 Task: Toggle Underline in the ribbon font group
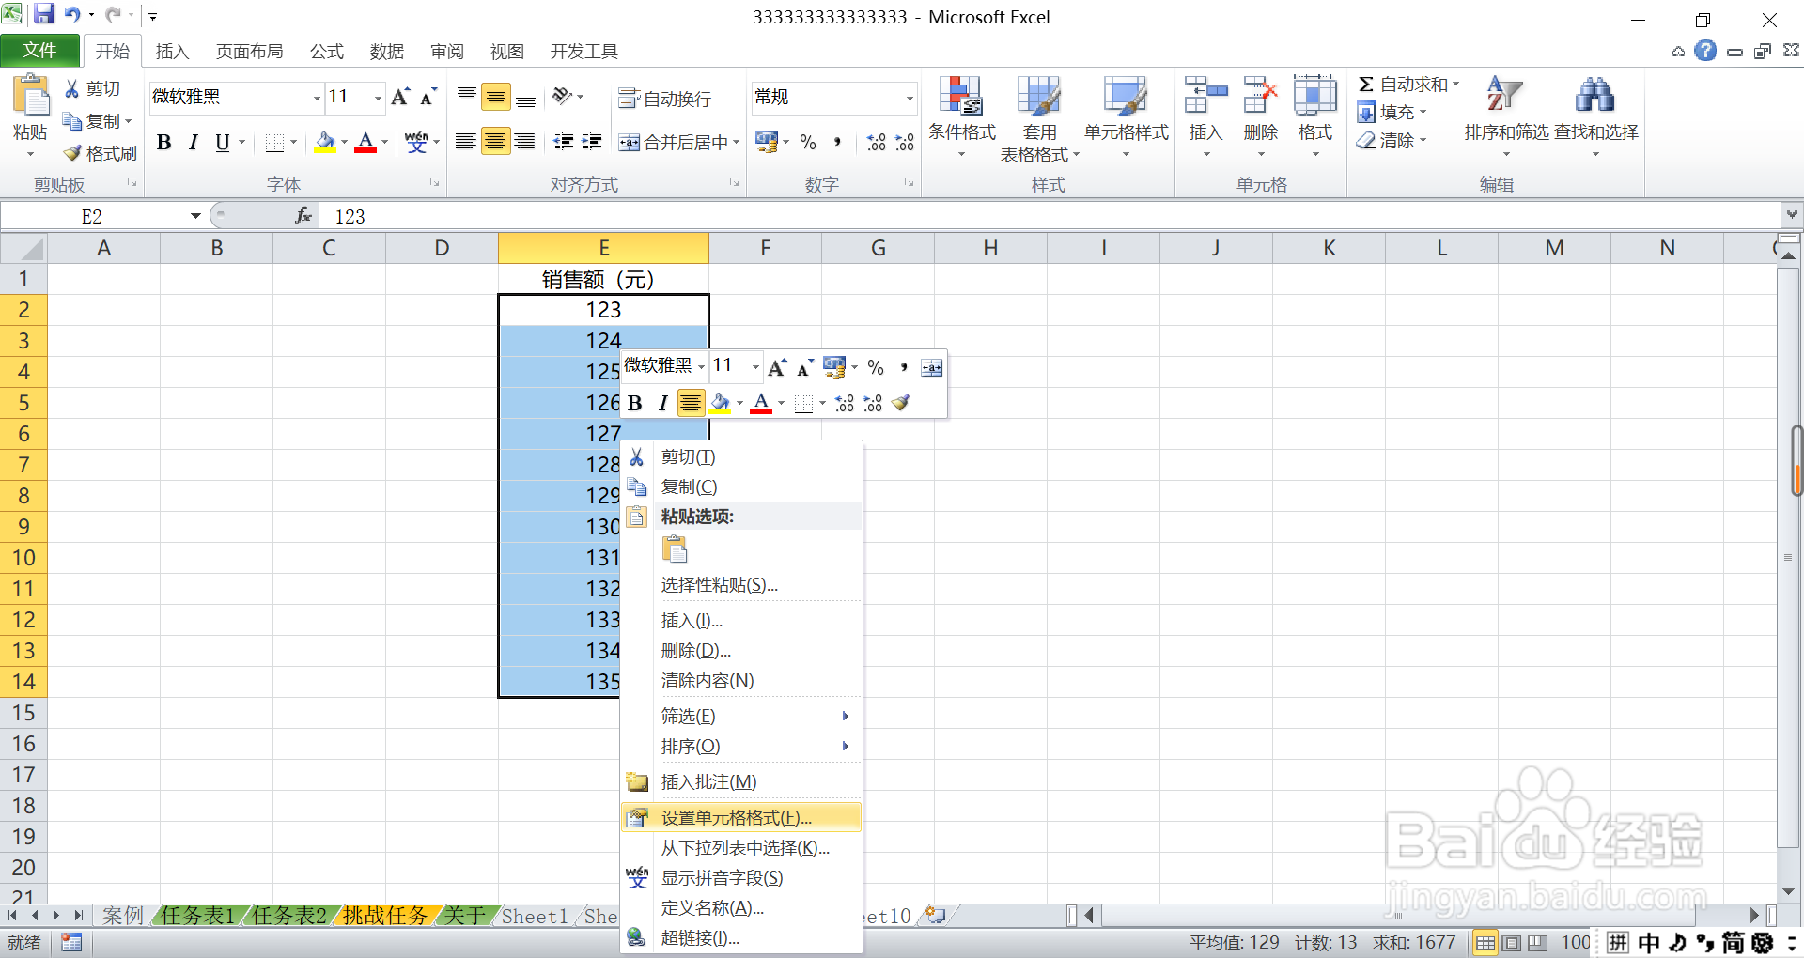point(222,143)
